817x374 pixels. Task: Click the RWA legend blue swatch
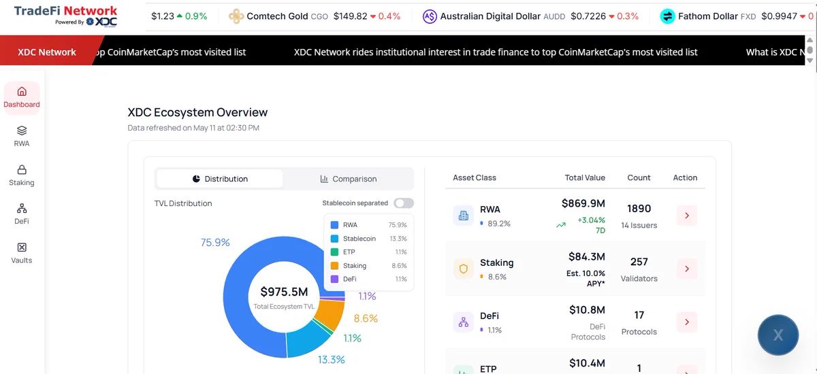334,225
